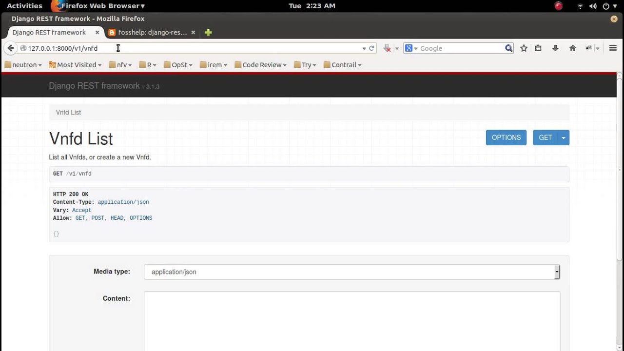Open the neutron bookmarks folder
This screenshot has height=351, width=624.
[x=23, y=65]
